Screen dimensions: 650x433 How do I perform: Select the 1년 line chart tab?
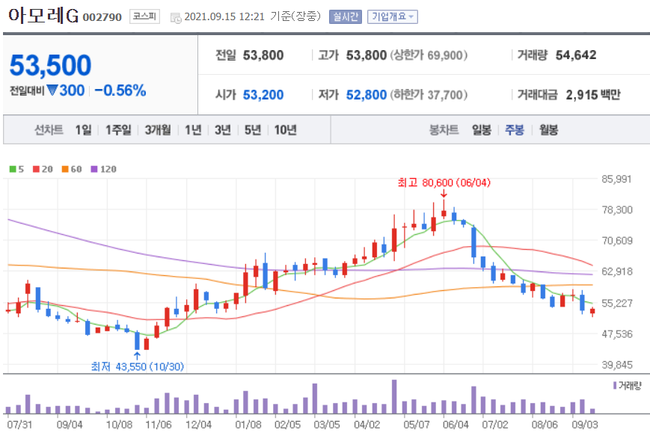pos(193,130)
